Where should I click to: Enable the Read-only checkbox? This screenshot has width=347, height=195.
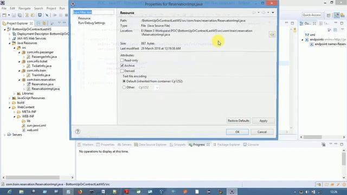point(122,60)
